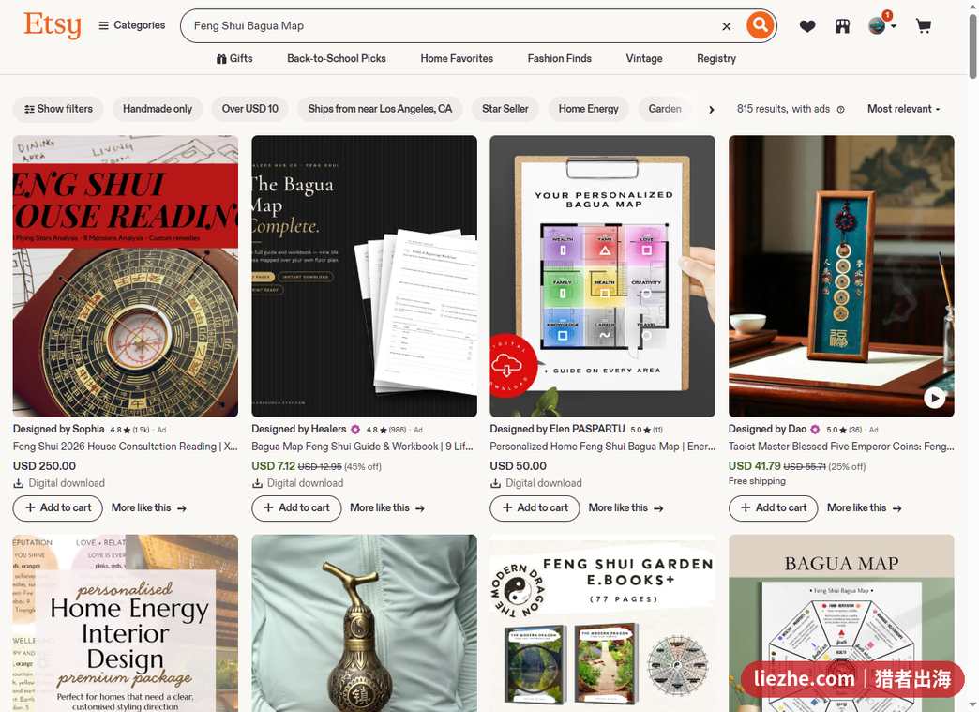The image size is (979, 712).
Task: More like this for Elen PASPARTU listing
Action: [x=625, y=507]
